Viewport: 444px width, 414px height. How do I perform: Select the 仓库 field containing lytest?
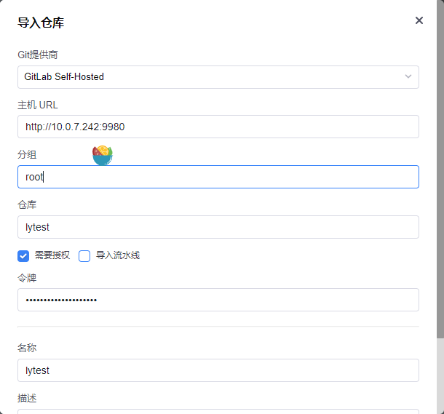click(218, 227)
